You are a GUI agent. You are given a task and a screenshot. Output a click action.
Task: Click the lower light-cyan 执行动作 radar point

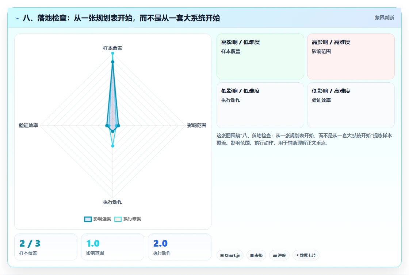(113, 146)
